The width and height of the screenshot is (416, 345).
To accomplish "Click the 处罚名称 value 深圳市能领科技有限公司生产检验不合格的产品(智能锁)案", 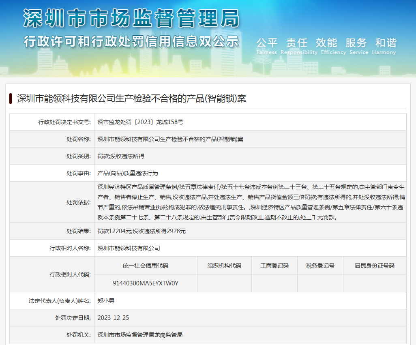I will coord(170,139).
